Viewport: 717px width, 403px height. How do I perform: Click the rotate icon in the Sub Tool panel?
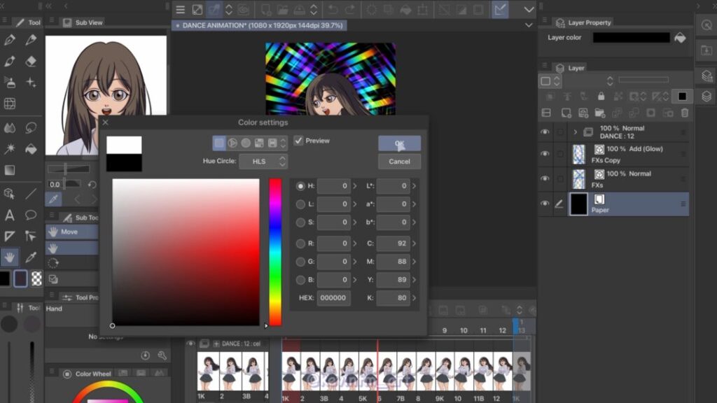(53, 263)
